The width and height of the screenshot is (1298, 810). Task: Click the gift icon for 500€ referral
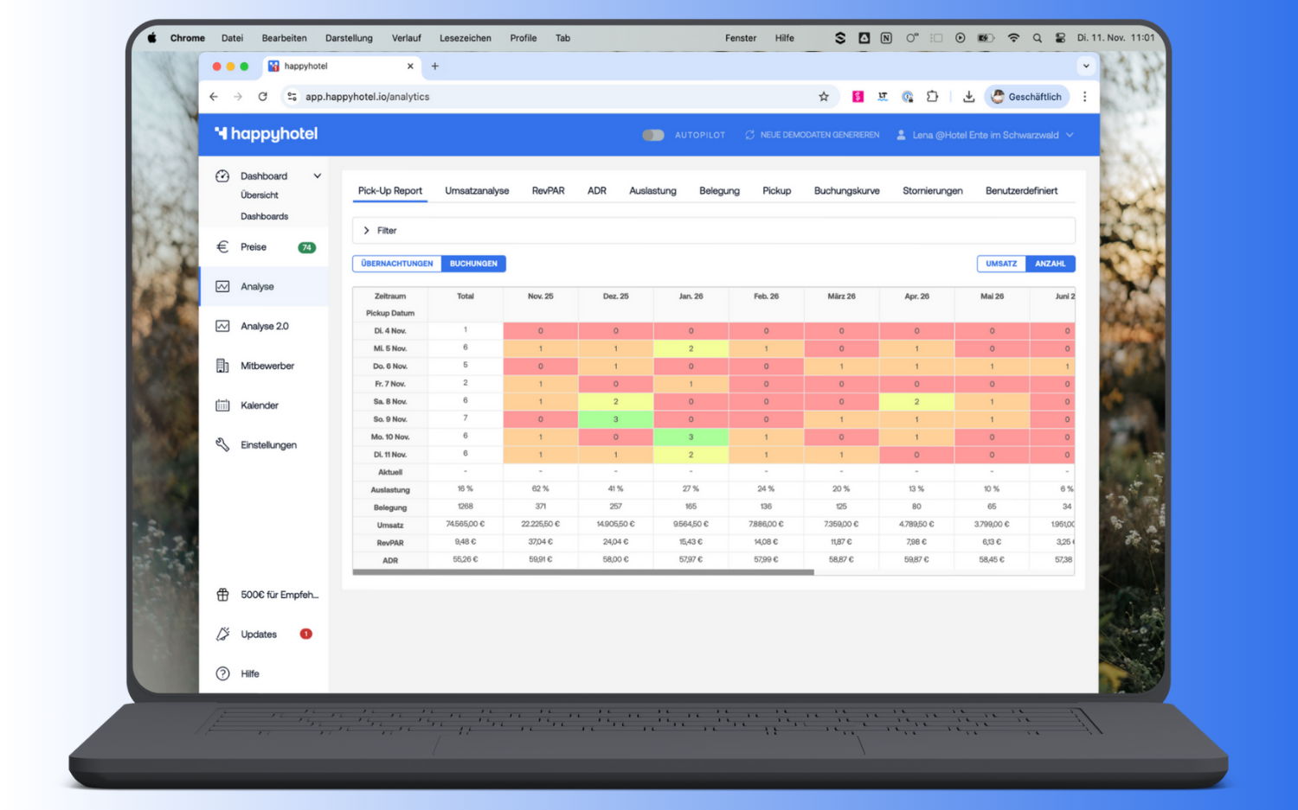222,595
